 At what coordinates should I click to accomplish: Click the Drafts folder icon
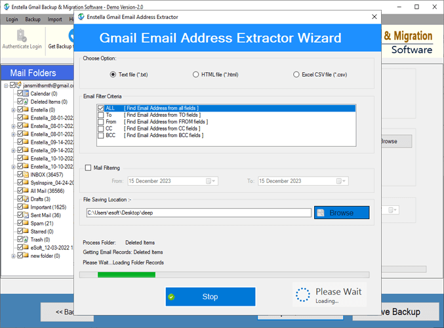[x=26, y=199]
